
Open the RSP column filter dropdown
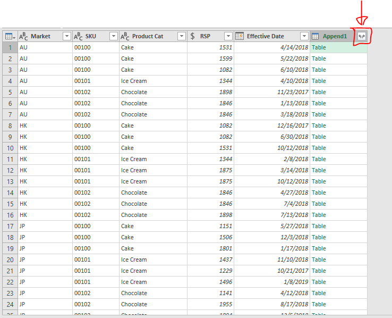pyautogui.click(x=228, y=36)
